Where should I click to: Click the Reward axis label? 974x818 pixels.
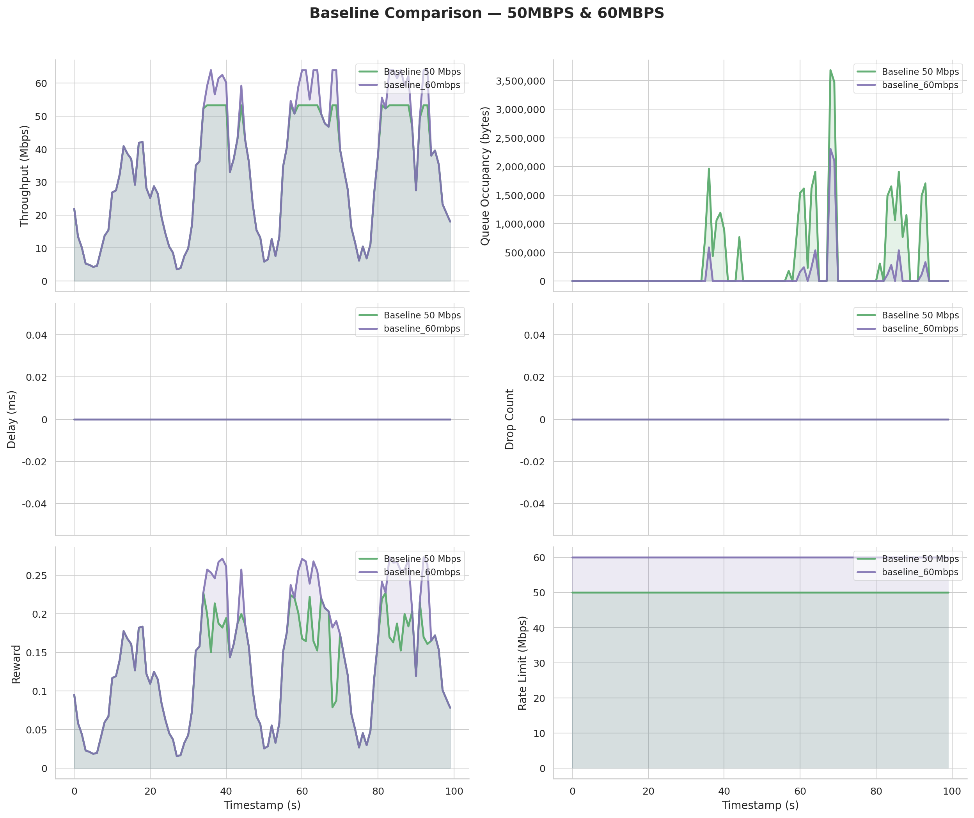[x=16, y=664]
